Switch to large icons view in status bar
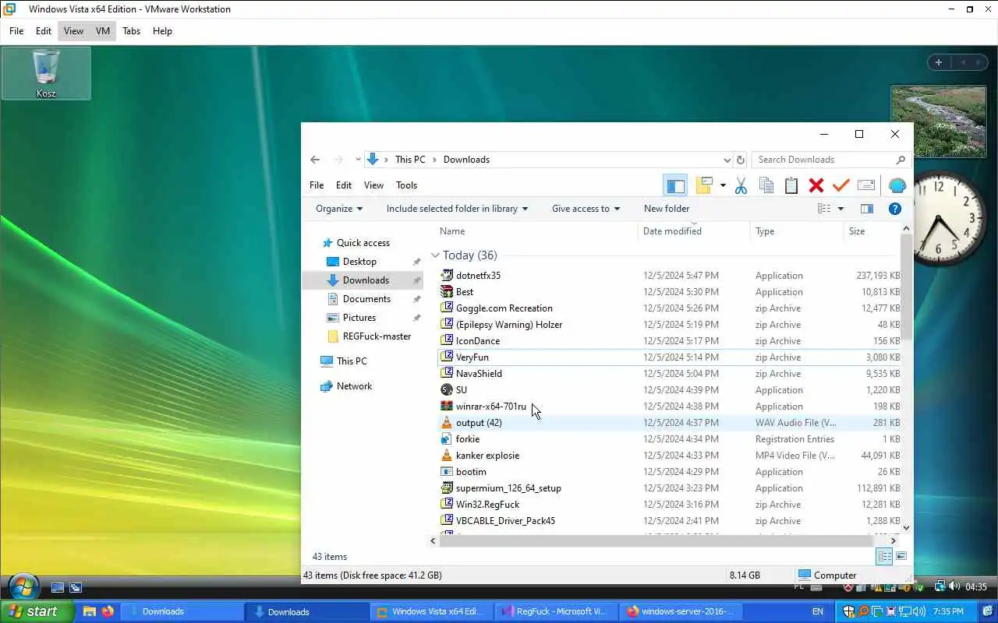998x623 pixels. (x=901, y=556)
